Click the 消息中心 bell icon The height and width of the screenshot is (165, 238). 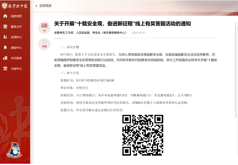coord(5,47)
